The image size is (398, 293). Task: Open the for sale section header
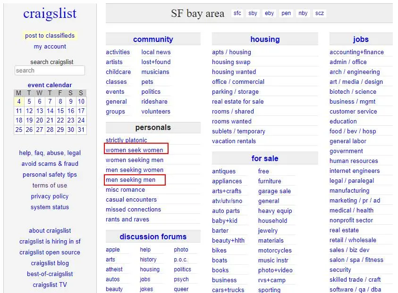(265, 159)
